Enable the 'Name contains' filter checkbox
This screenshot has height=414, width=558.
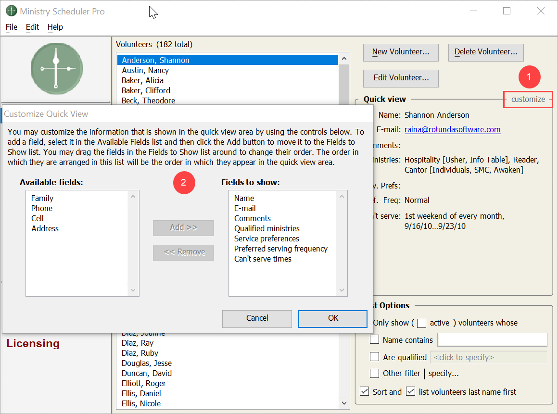coord(375,340)
